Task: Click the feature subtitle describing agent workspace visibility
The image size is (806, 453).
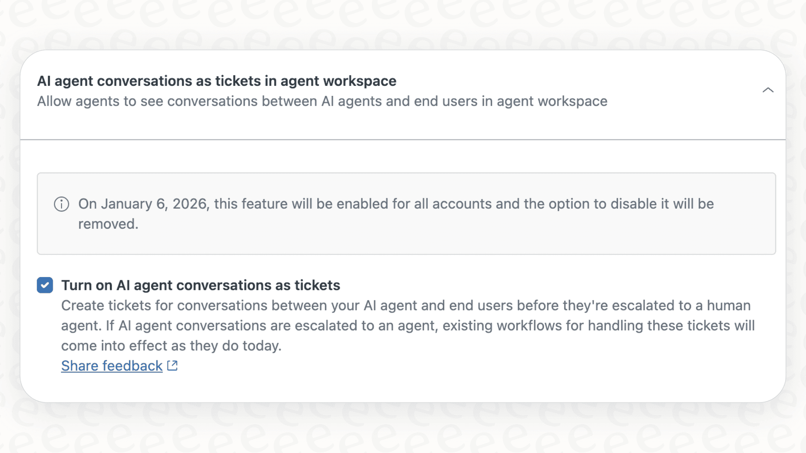Action: pyautogui.click(x=322, y=101)
